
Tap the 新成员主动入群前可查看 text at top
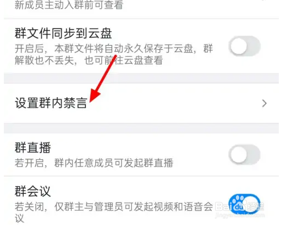click(x=69, y=4)
